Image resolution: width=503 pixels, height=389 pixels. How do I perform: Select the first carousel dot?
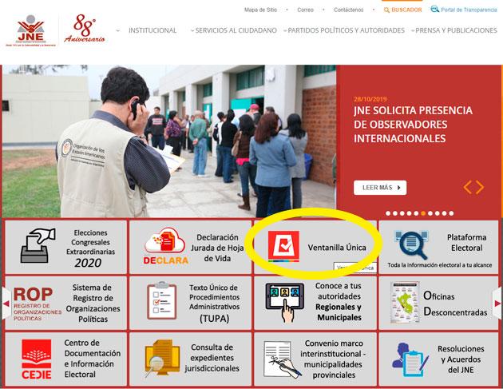[388, 213]
